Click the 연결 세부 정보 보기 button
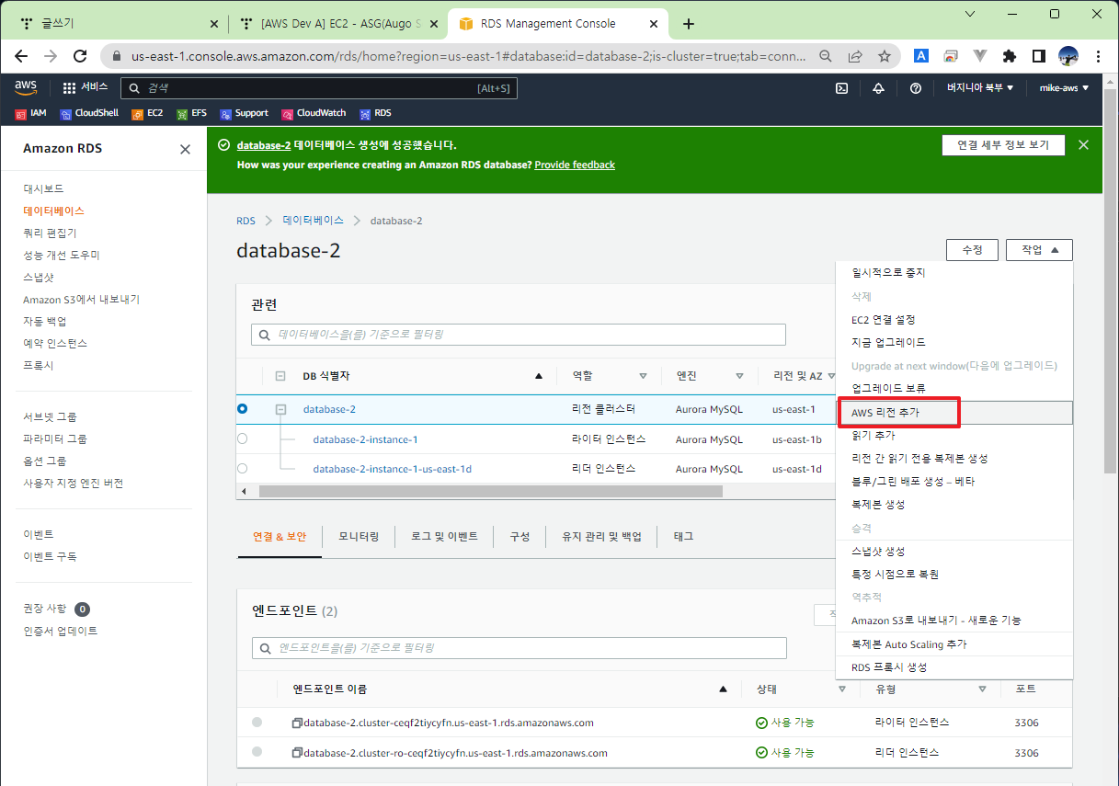1119x786 pixels. point(1003,145)
